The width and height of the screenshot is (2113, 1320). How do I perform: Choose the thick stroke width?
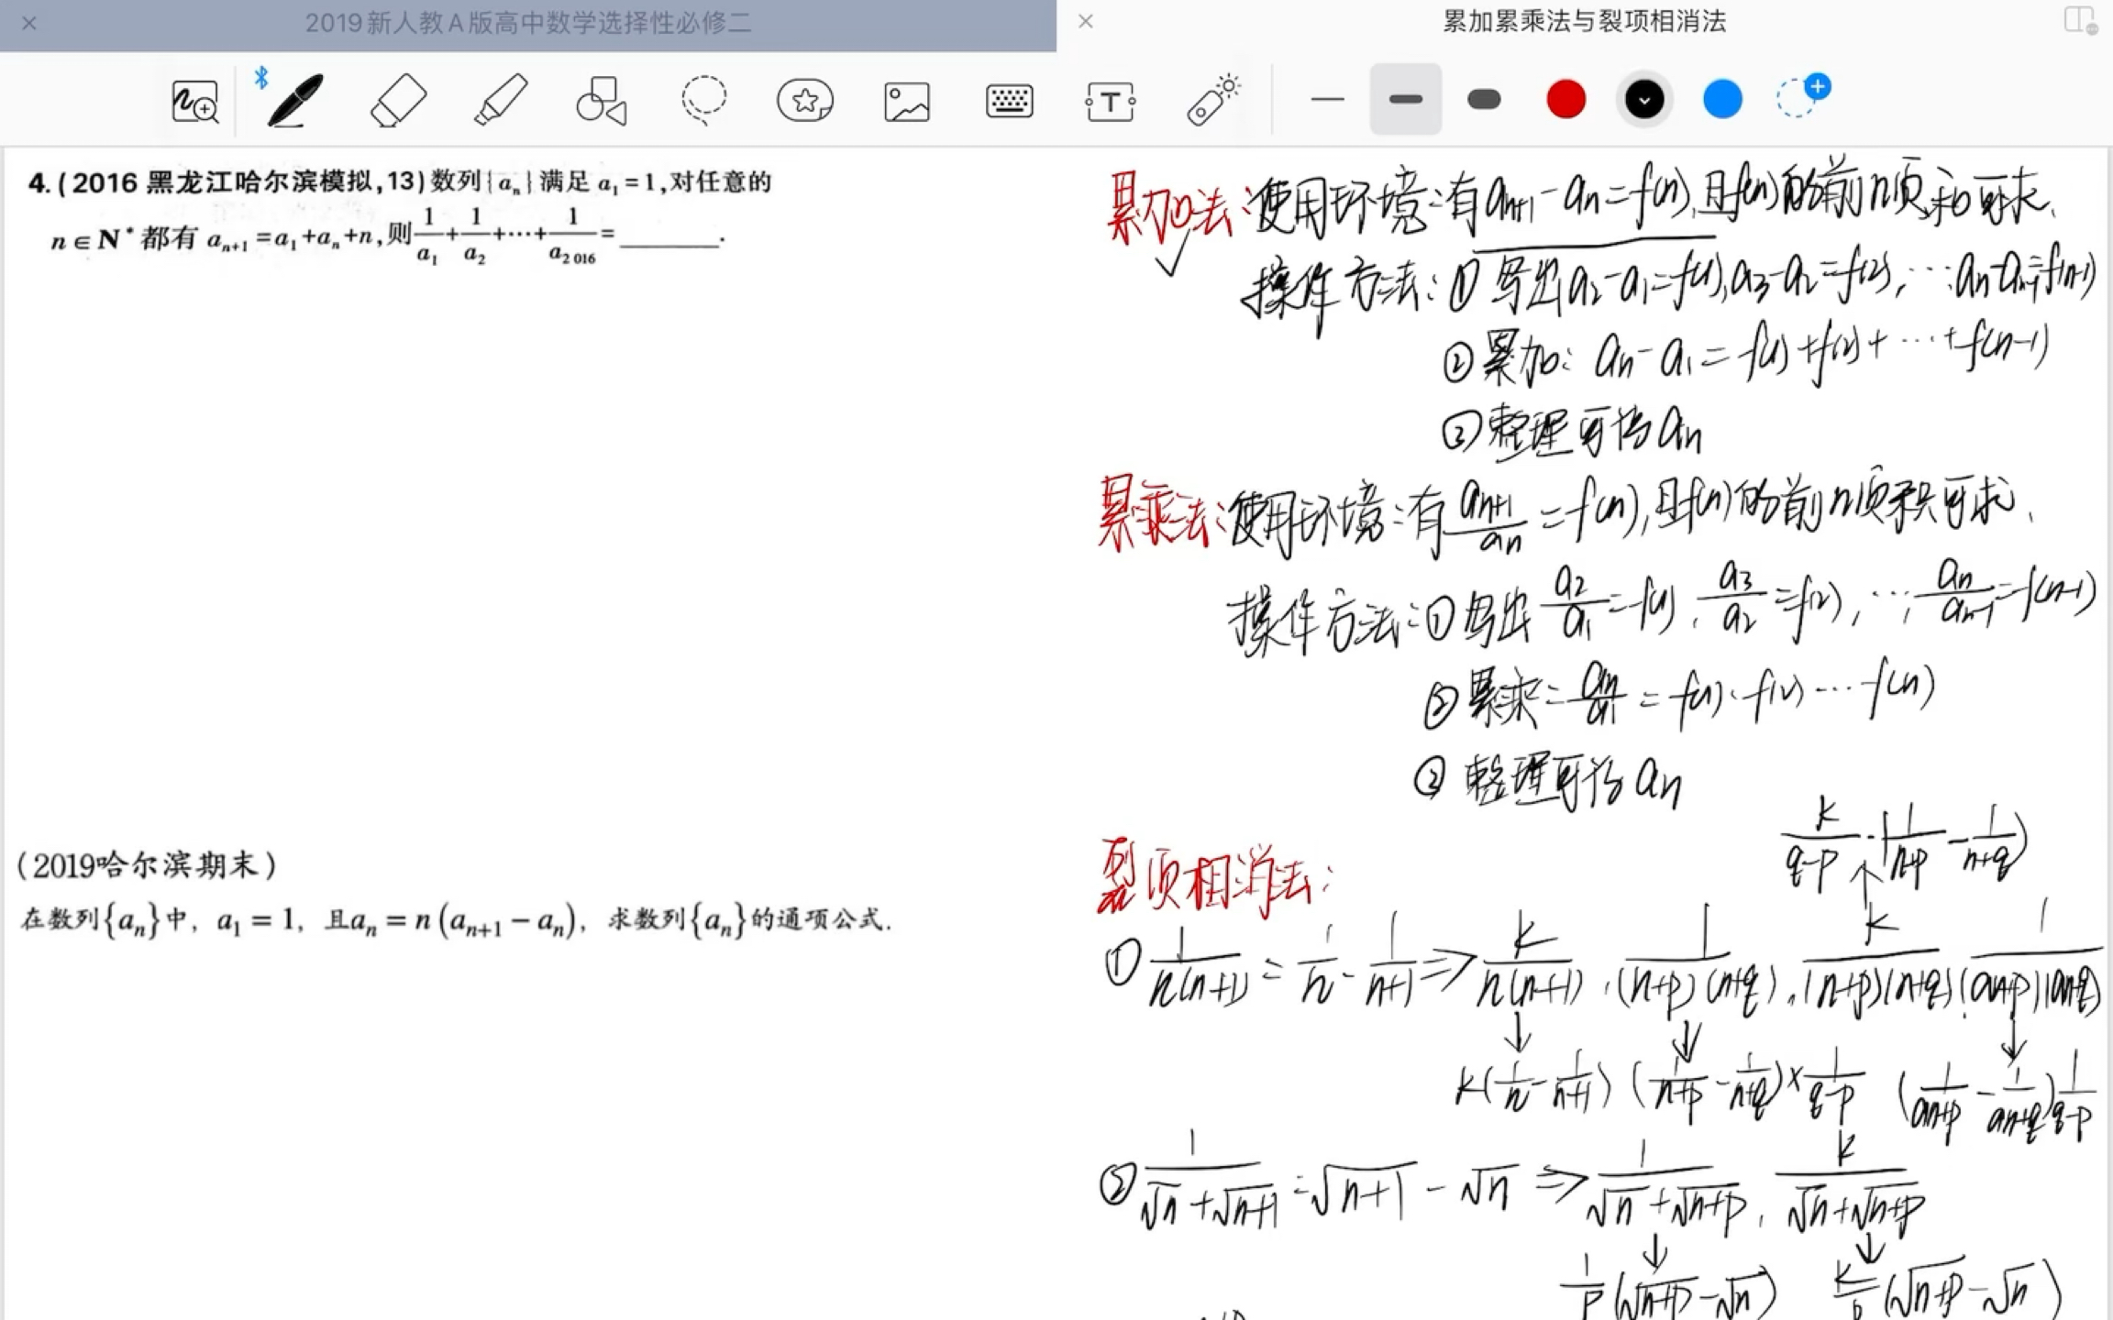[x=1484, y=99]
